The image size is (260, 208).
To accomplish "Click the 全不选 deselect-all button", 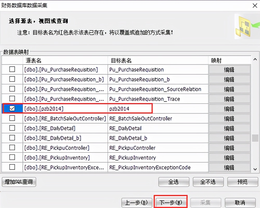I will tap(208, 182).
